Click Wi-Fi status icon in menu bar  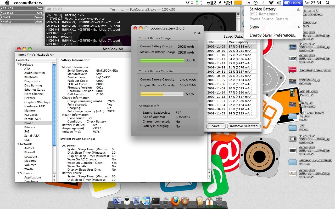point(271,3)
